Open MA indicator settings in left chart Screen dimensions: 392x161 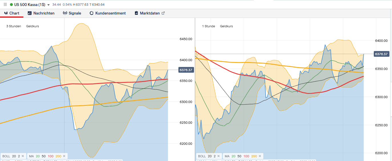(x=45, y=156)
